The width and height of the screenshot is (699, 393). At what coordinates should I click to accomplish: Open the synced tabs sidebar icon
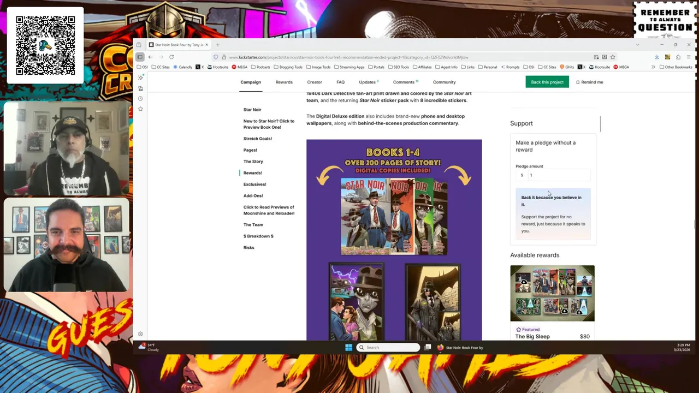click(x=140, y=88)
